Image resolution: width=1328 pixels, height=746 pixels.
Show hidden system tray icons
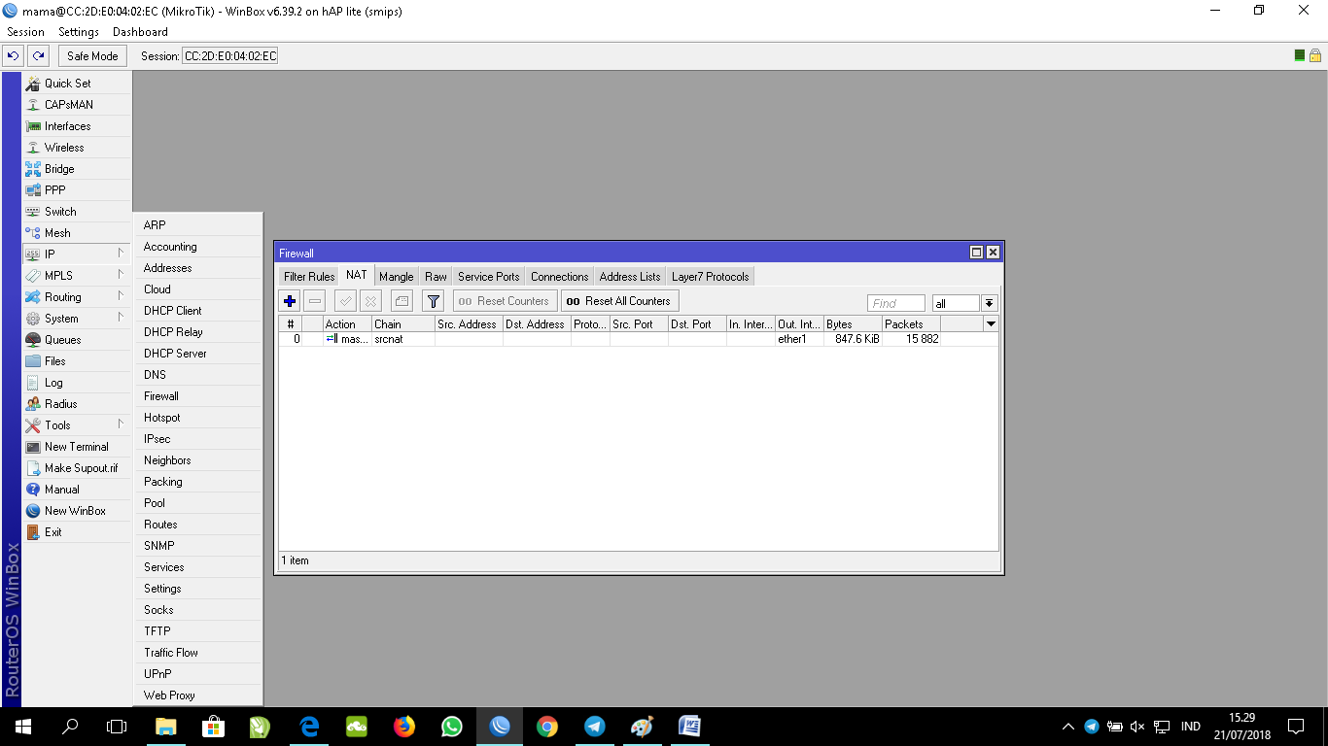pyautogui.click(x=1068, y=727)
